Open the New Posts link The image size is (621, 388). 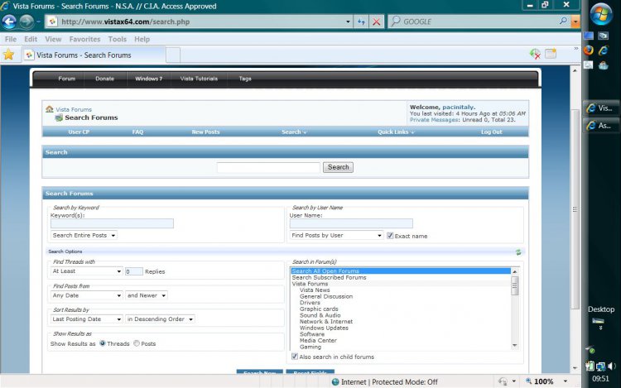pos(205,132)
